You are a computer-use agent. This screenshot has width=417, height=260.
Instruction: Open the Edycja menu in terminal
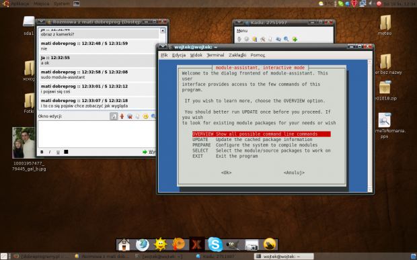point(179,55)
